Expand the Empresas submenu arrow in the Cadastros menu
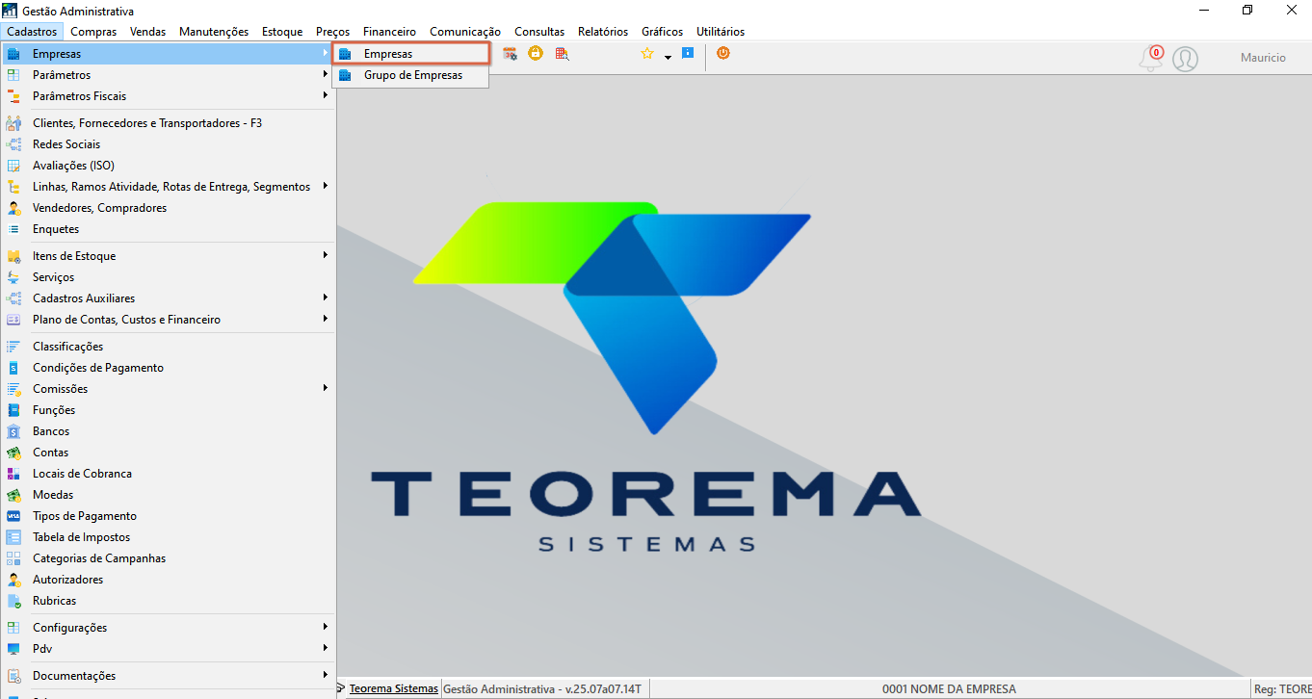1312x699 pixels. (327, 53)
